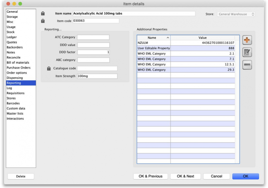Viewport: 268px width, 188px height.
Task: Click the lock icon beside Item code
Action: (x=43, y=21)
